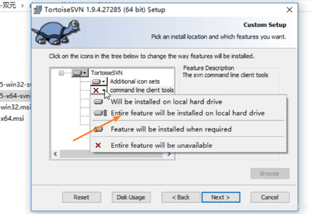This screenshot has height=214, width=312.
Task: Go back with the < Back button
Action: click(x=181, y=197)
